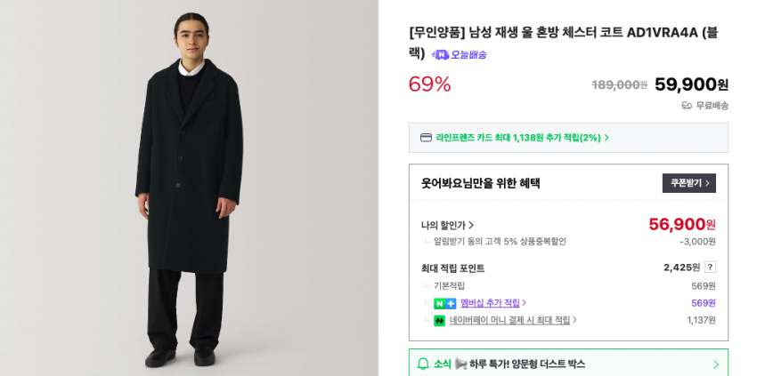Expand the 소식 banner with the right chevron
Viewport: 757px width, 376px height.
(x=715, y=364)
